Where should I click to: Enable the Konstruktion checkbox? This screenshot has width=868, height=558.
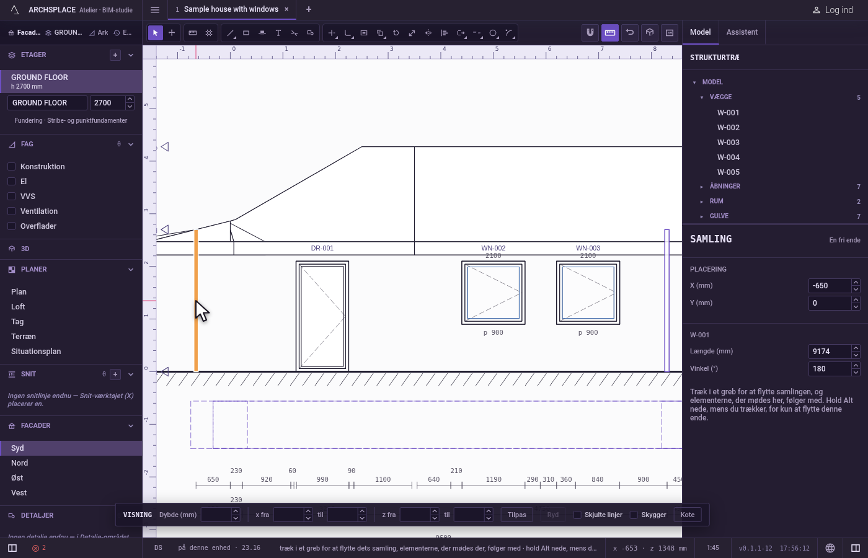click(x=11, y=167)
